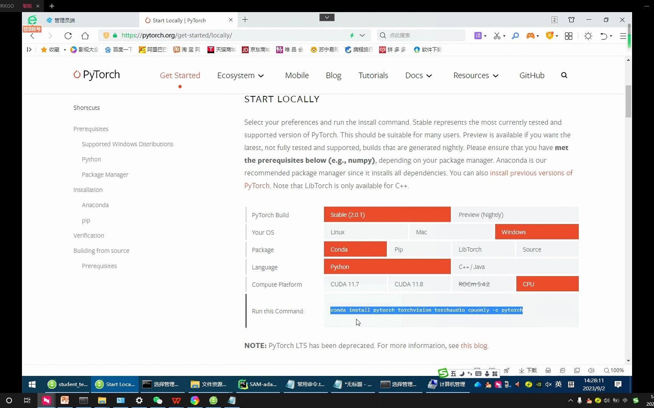This screenshot has width=654, height=408.
Task: Open the Tutorials nav item
Action: 373,76
